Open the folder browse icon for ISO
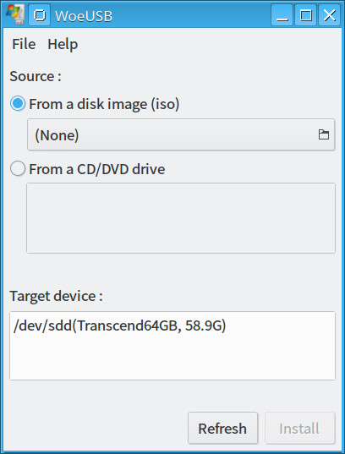The width and height of the screenshot is (345, 454). tap(324, 134)
